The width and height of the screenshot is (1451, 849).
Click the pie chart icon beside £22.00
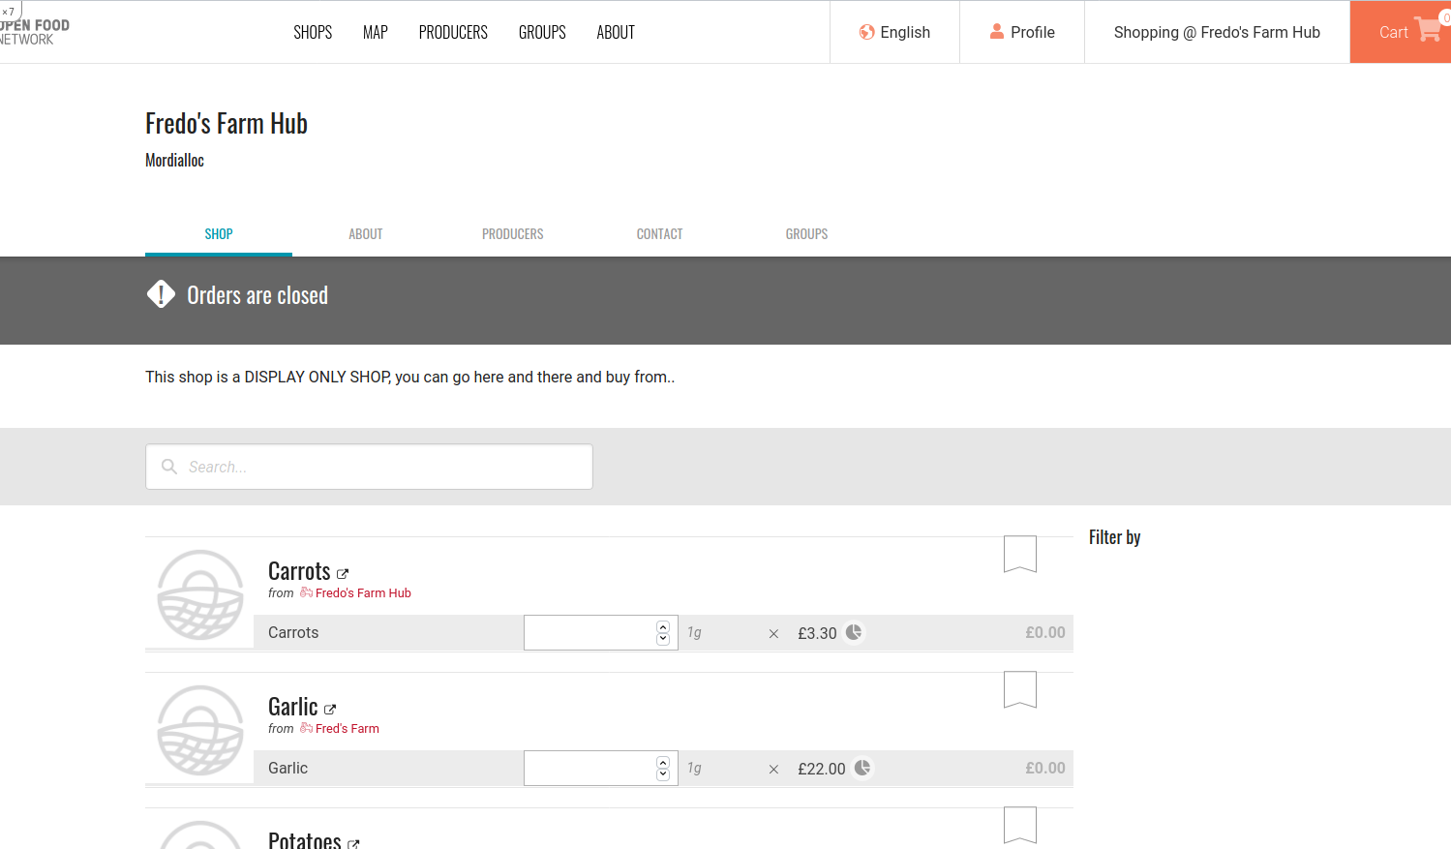pos(862,768)
